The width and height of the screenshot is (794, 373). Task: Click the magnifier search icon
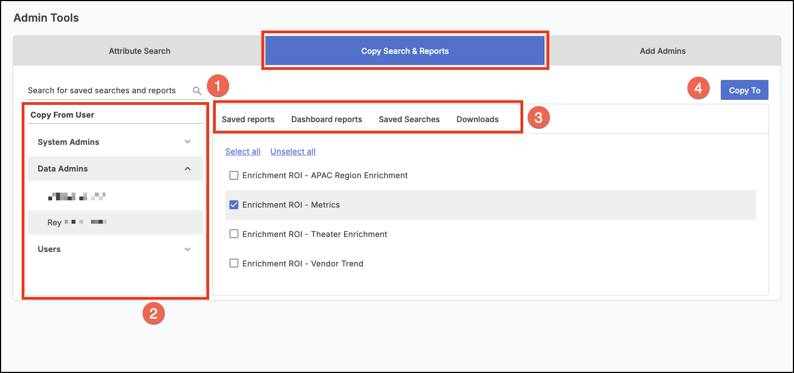(197, 90)
